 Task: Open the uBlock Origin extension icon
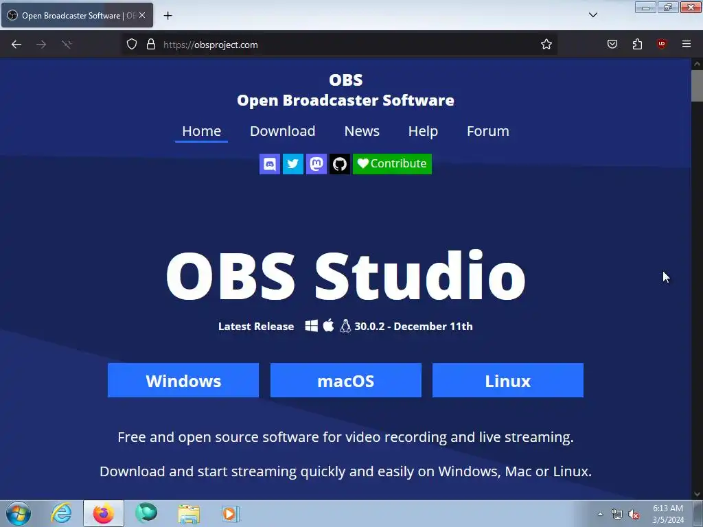pos(662,44)
